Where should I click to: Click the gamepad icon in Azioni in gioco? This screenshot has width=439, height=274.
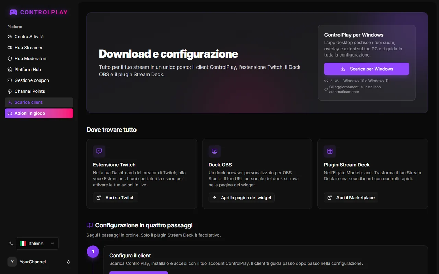(x=10, y=113)
